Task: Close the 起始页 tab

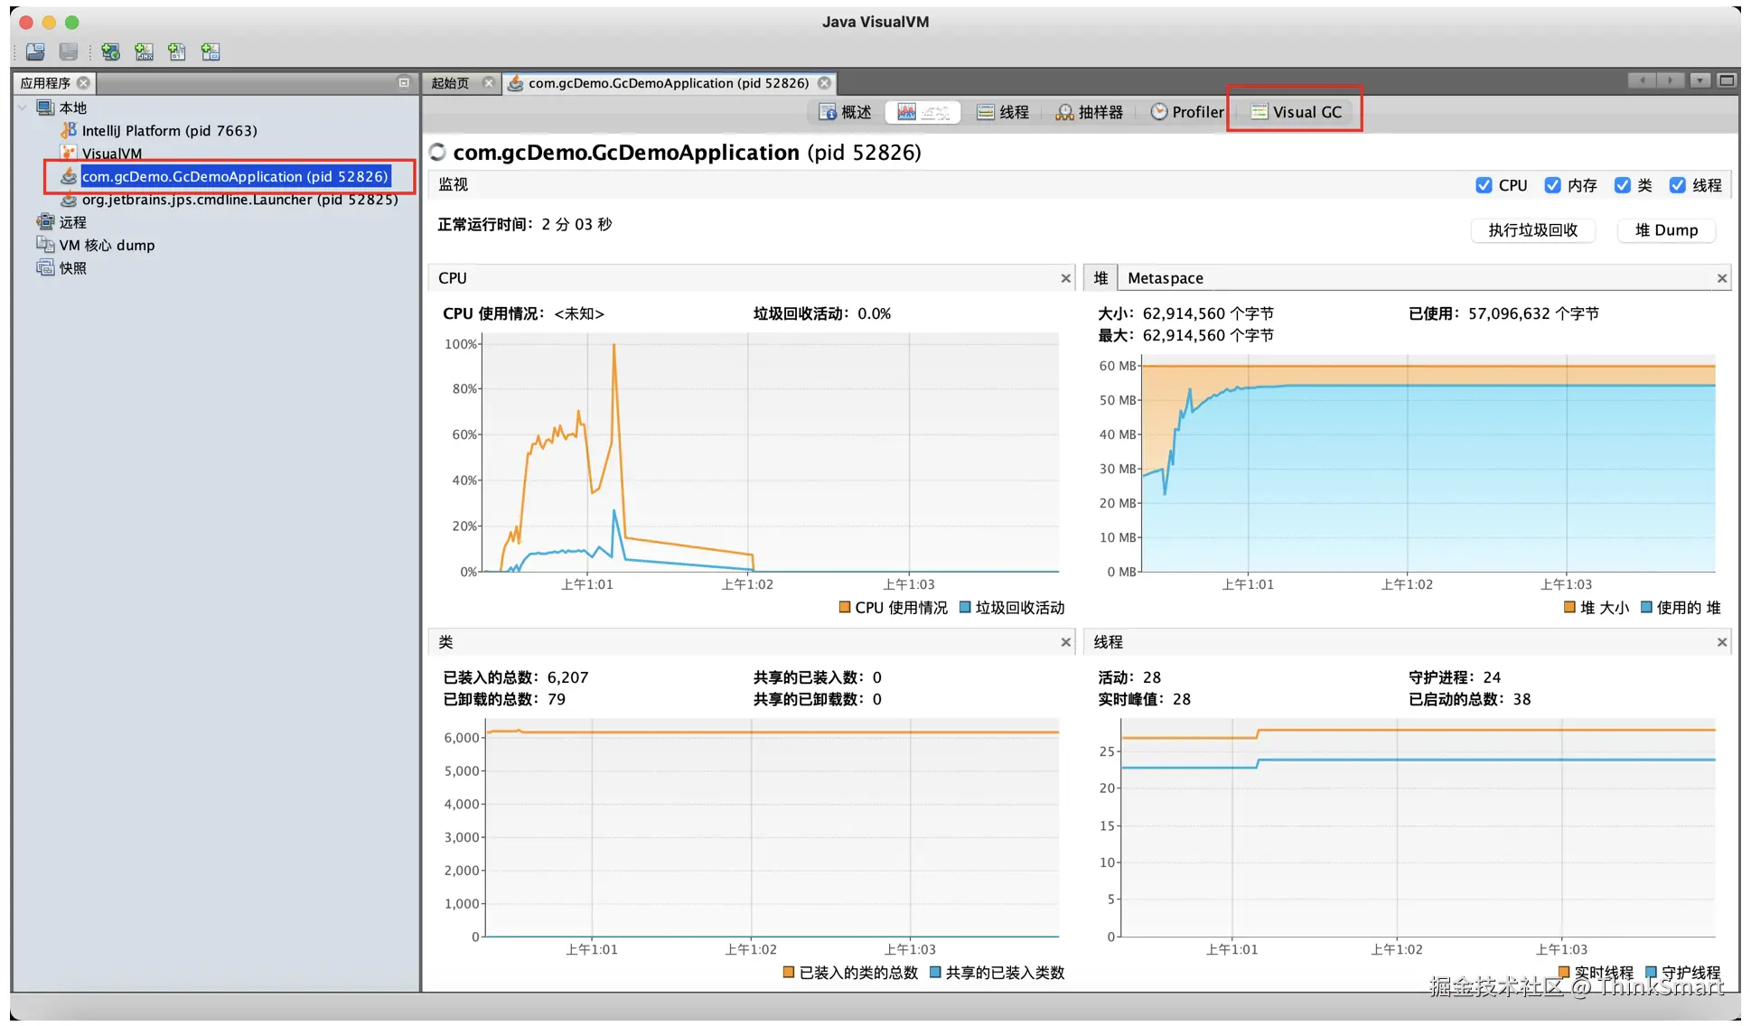Action: [x=489, y=83]
